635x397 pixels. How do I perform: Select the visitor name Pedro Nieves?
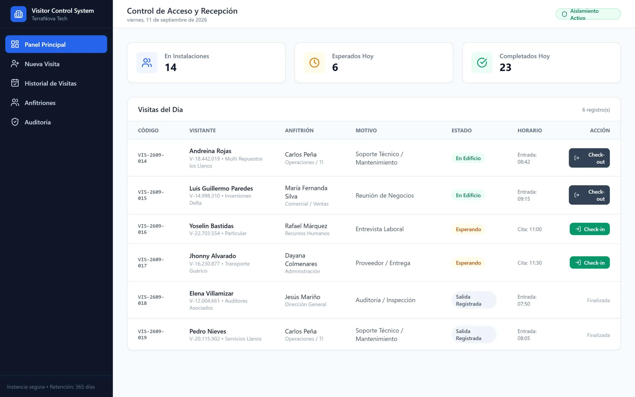[x=208, y=331]
